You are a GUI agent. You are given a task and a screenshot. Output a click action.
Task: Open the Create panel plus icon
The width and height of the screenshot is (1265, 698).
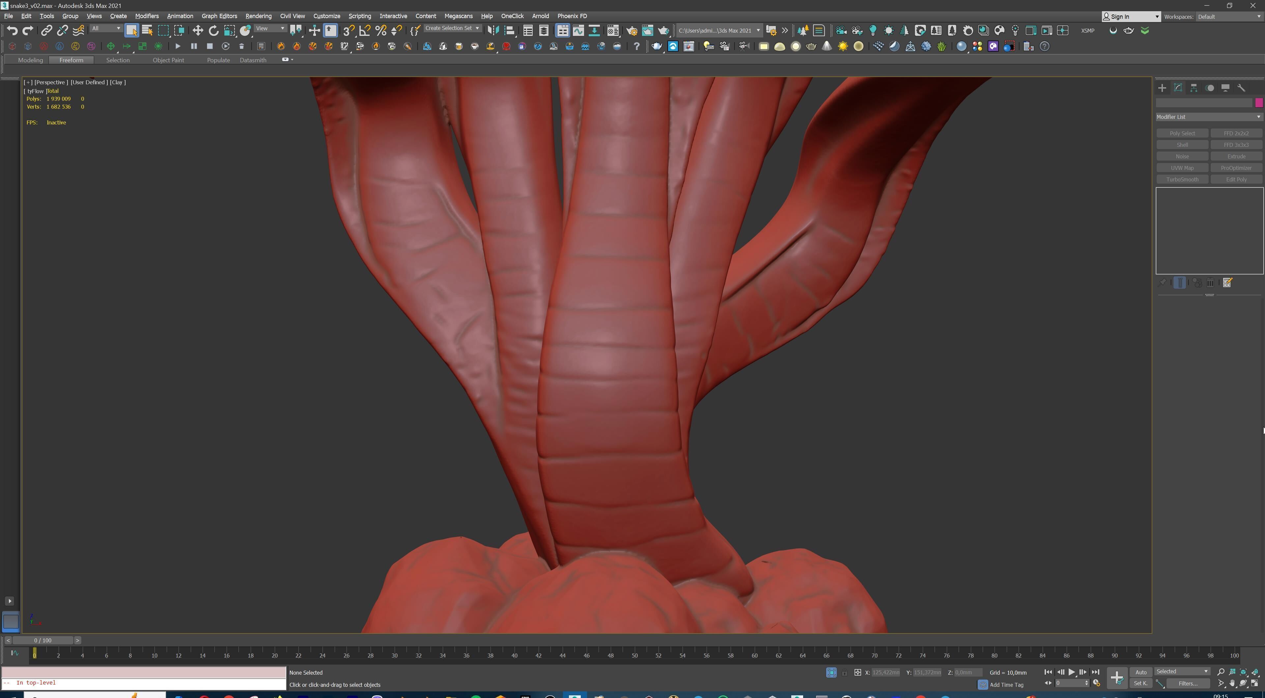(x=1162, y=88)
